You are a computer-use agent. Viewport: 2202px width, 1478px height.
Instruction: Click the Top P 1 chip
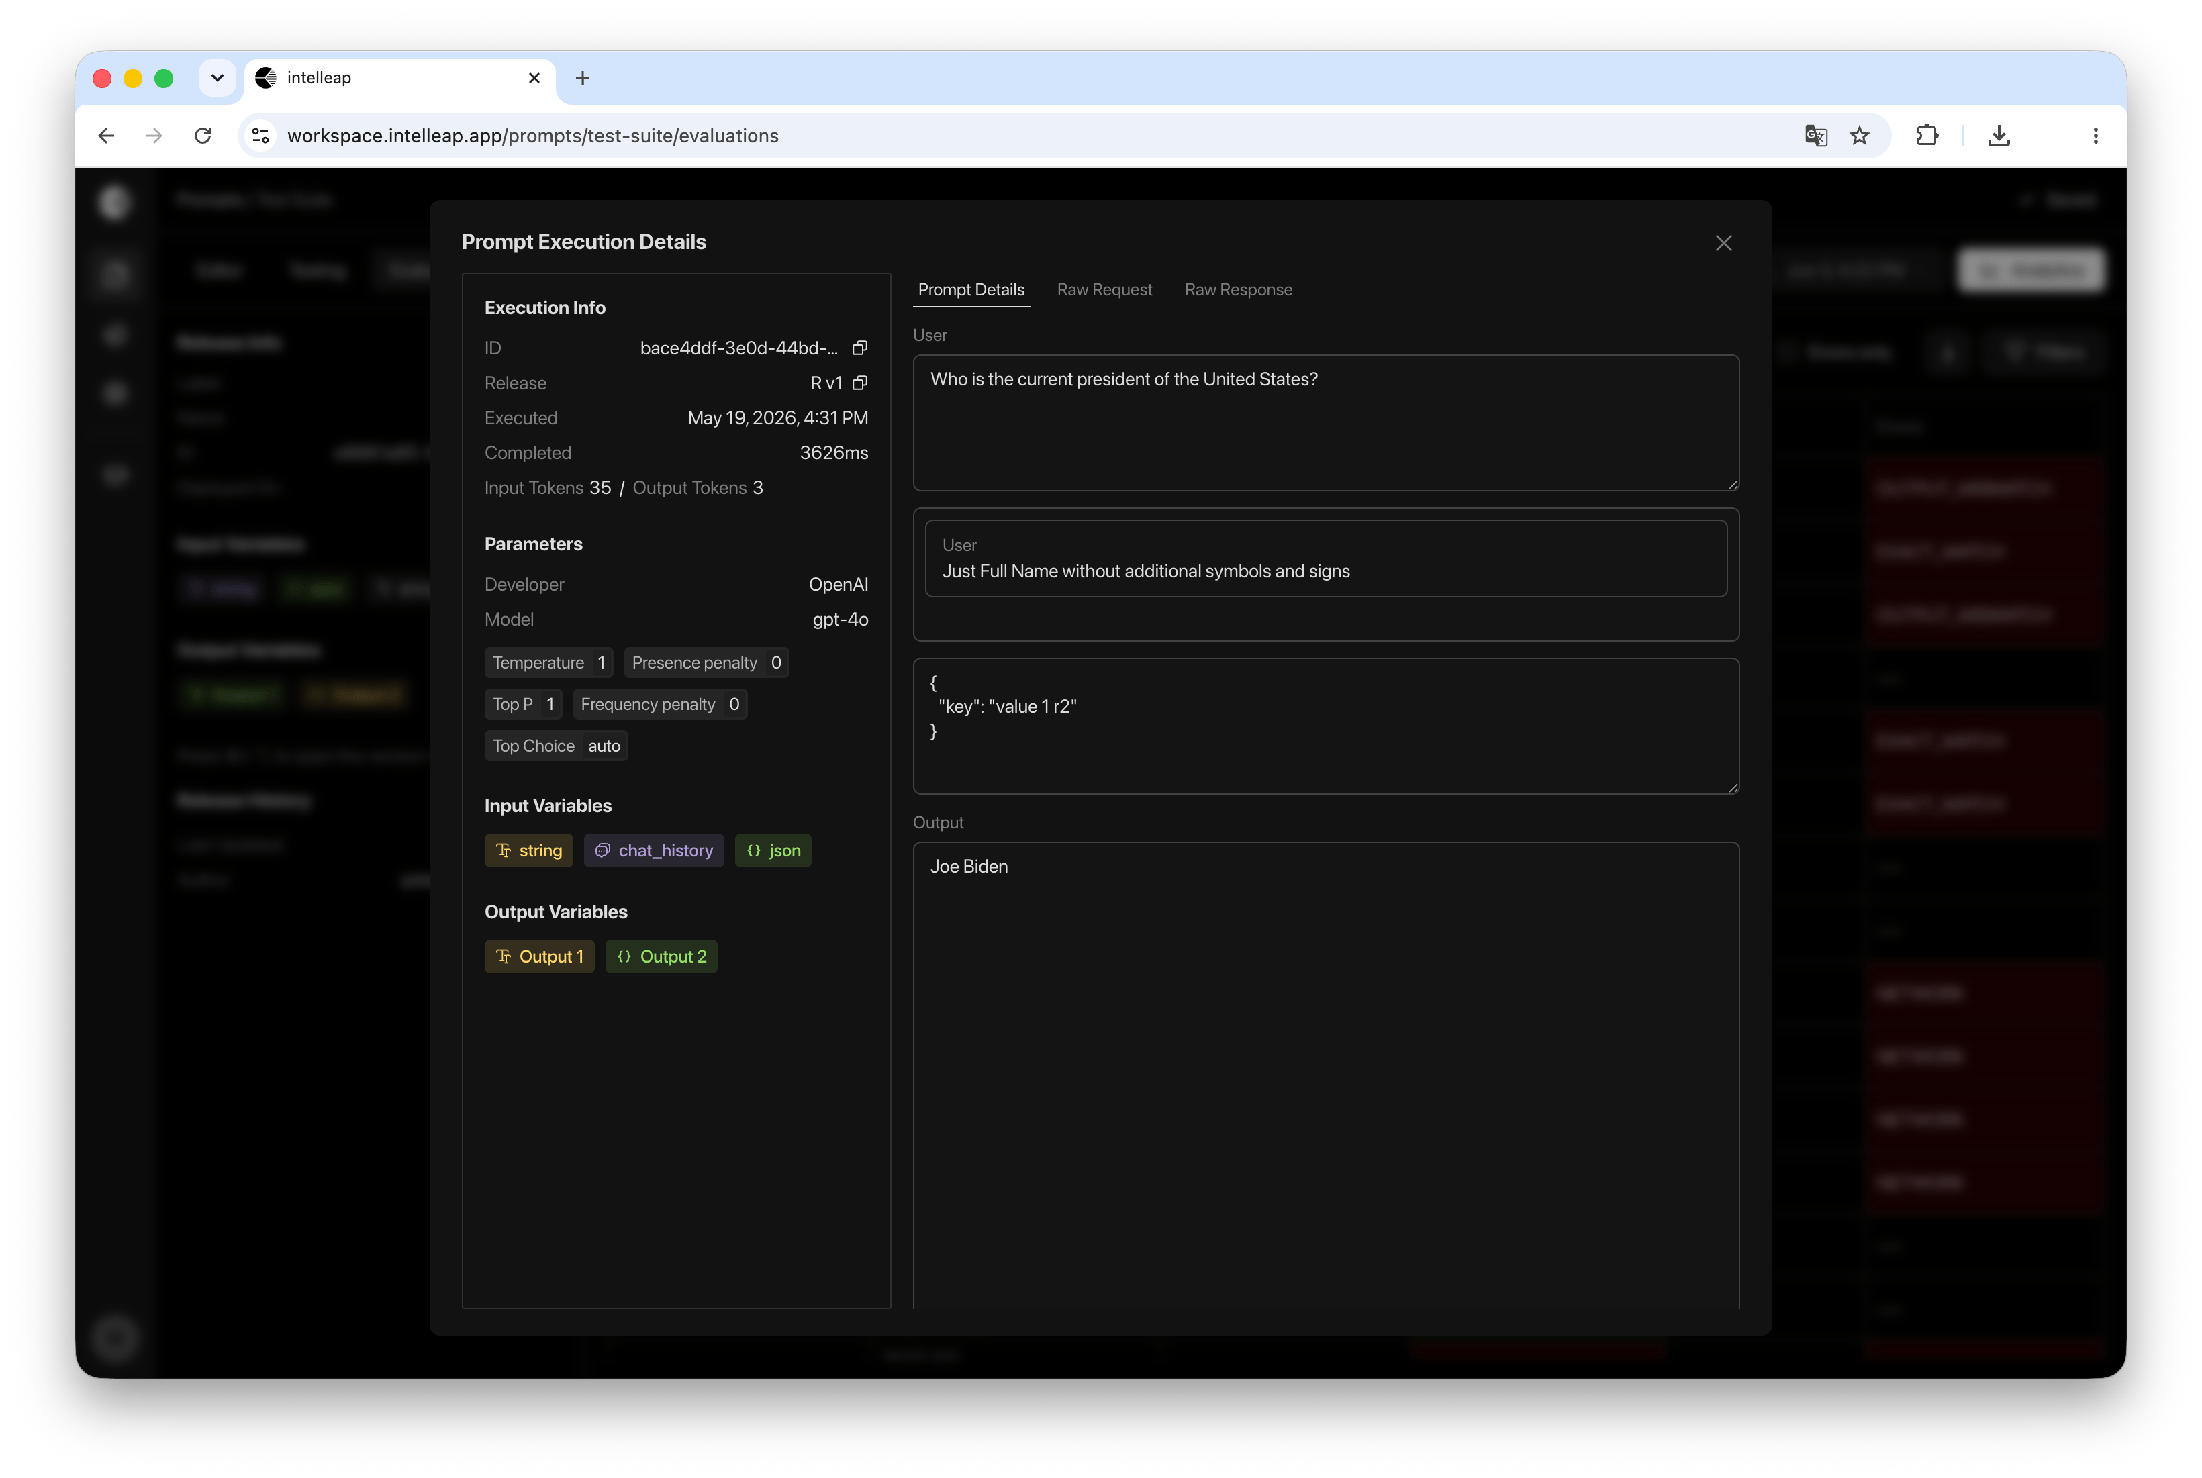[x=523, y=704]
